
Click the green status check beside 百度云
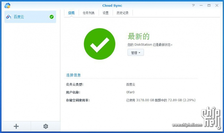click(51, 17)
